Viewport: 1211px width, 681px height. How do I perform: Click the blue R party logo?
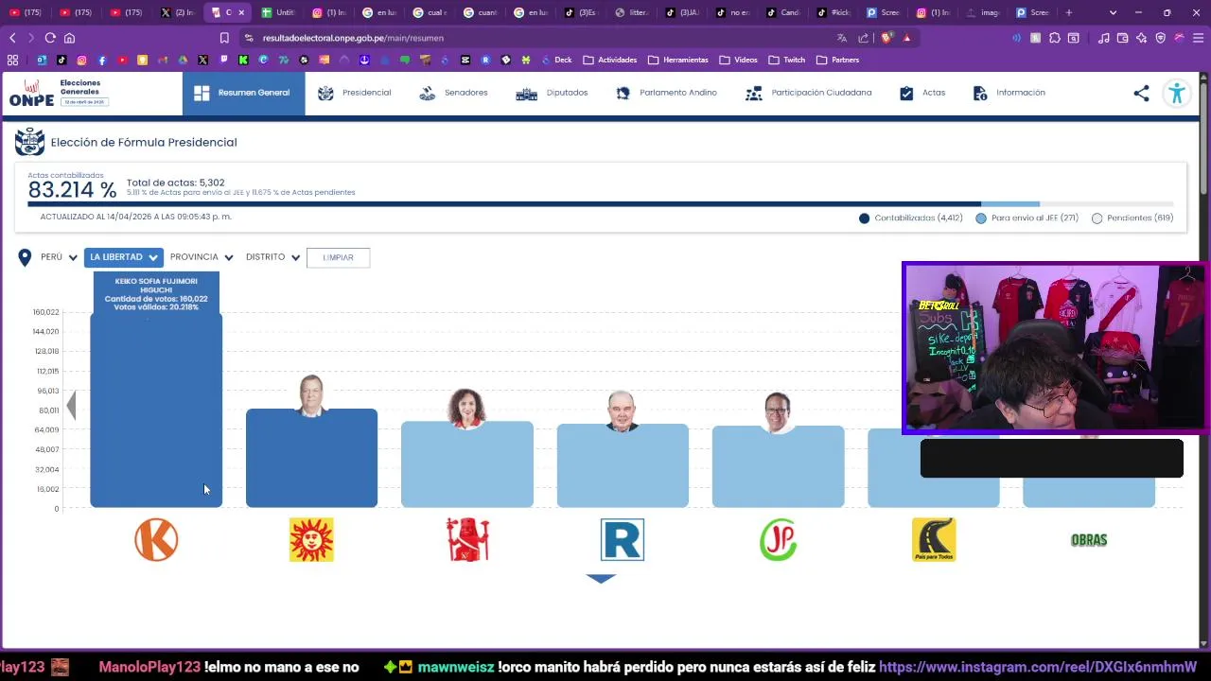[623, 540]
